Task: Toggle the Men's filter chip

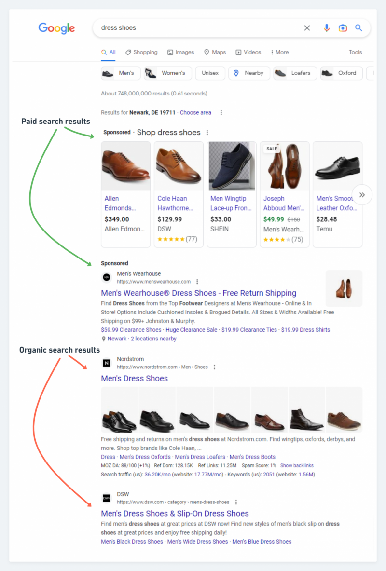Action: (x=120, y=73)
